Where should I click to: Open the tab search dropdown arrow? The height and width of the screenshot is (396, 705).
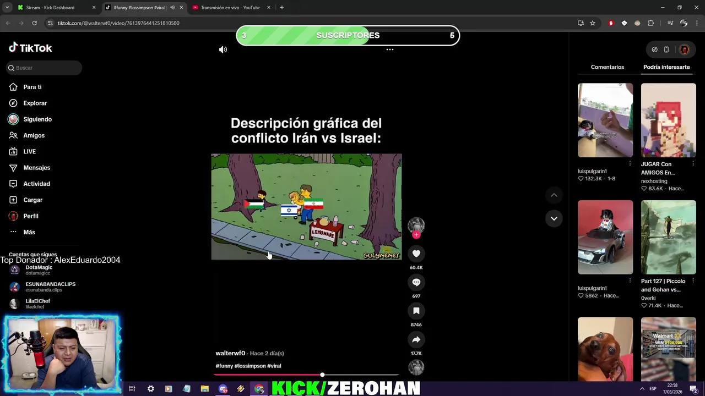coord(7,8)
